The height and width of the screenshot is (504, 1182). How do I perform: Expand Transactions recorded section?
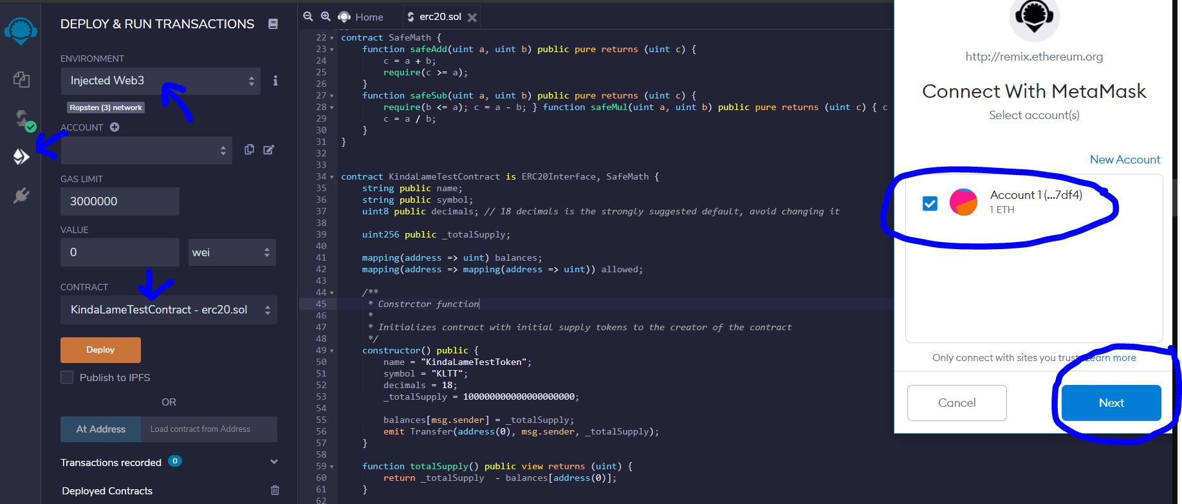click(x=274, y=462)
